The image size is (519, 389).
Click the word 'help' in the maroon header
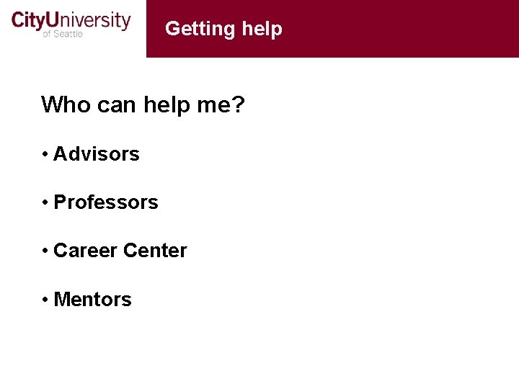[262, 29]
